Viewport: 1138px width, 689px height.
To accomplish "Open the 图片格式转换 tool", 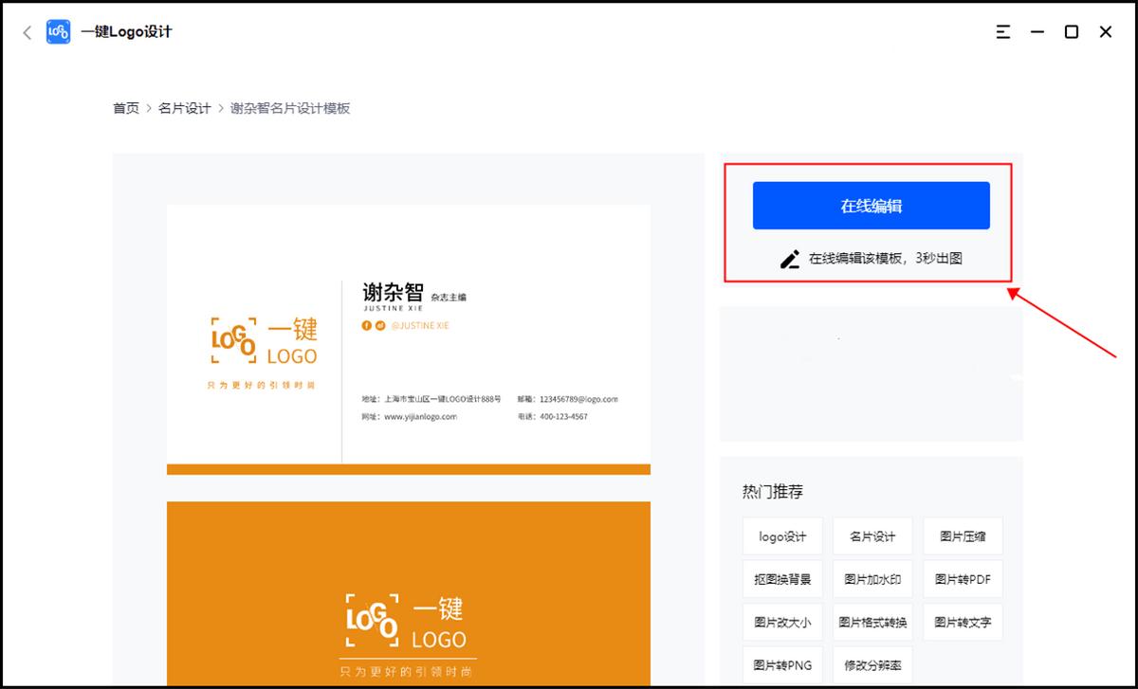I will [x=873, y=622].
